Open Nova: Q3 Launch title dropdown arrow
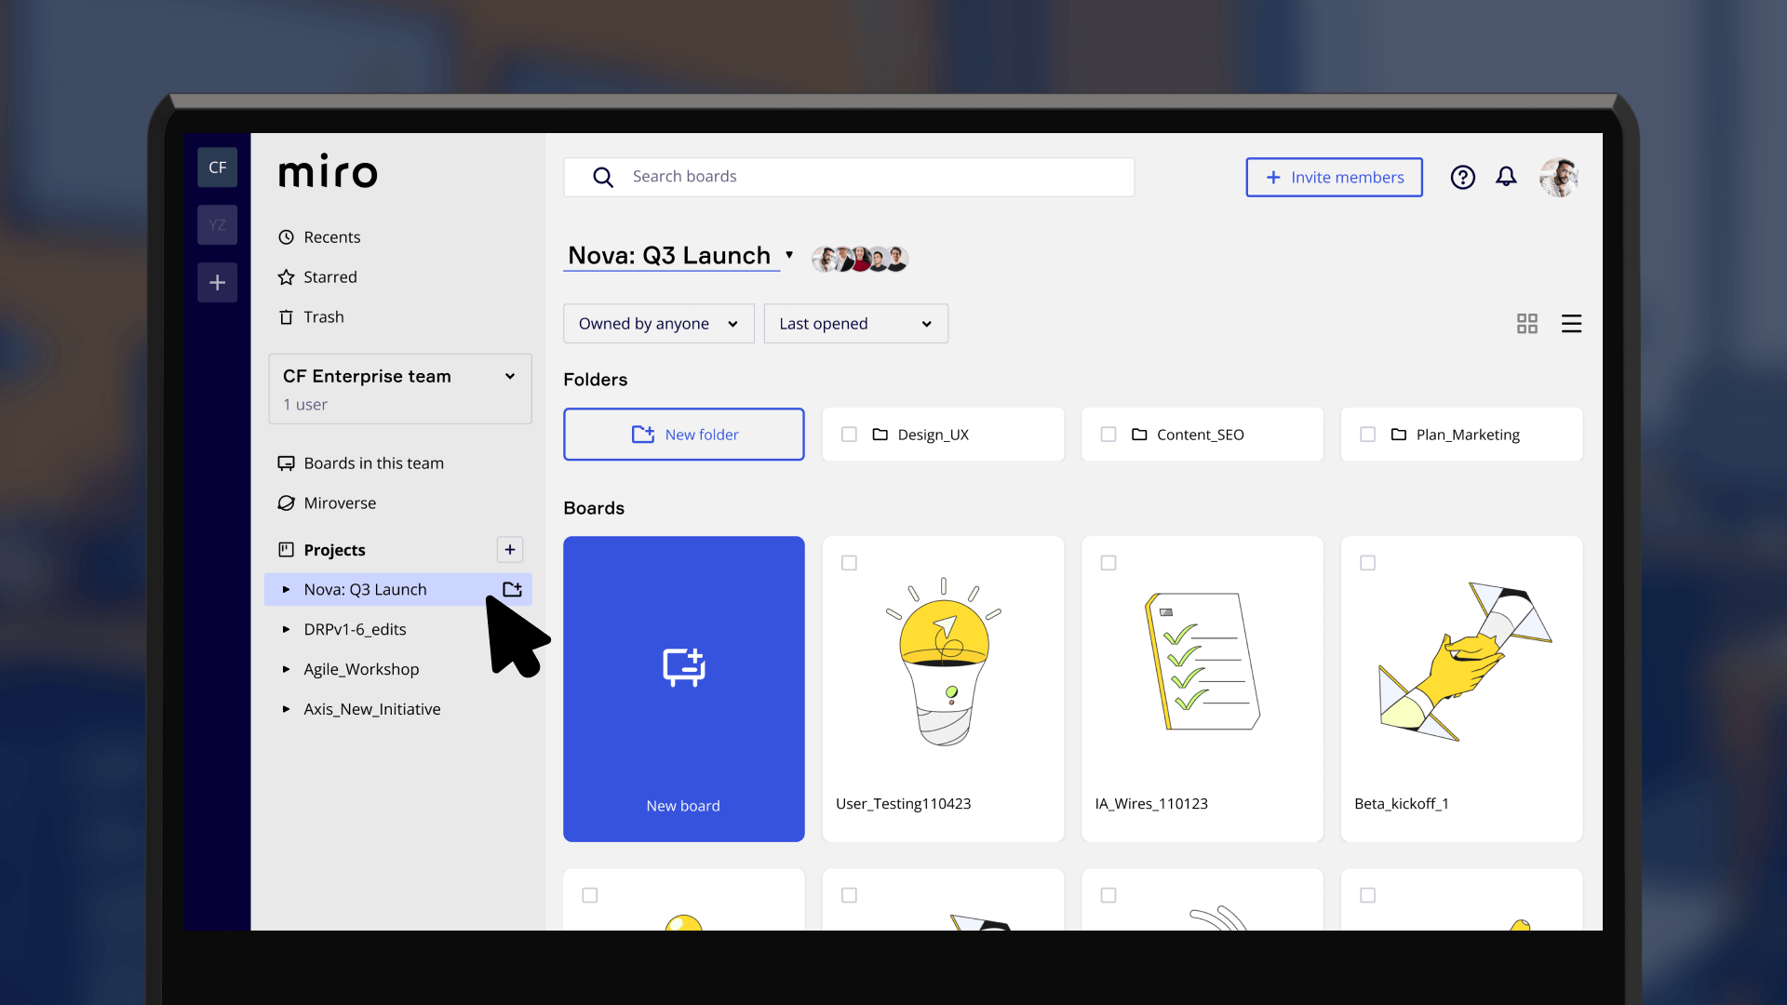1787x1005 pixels. pyautogui.click(x=789, y=255)
